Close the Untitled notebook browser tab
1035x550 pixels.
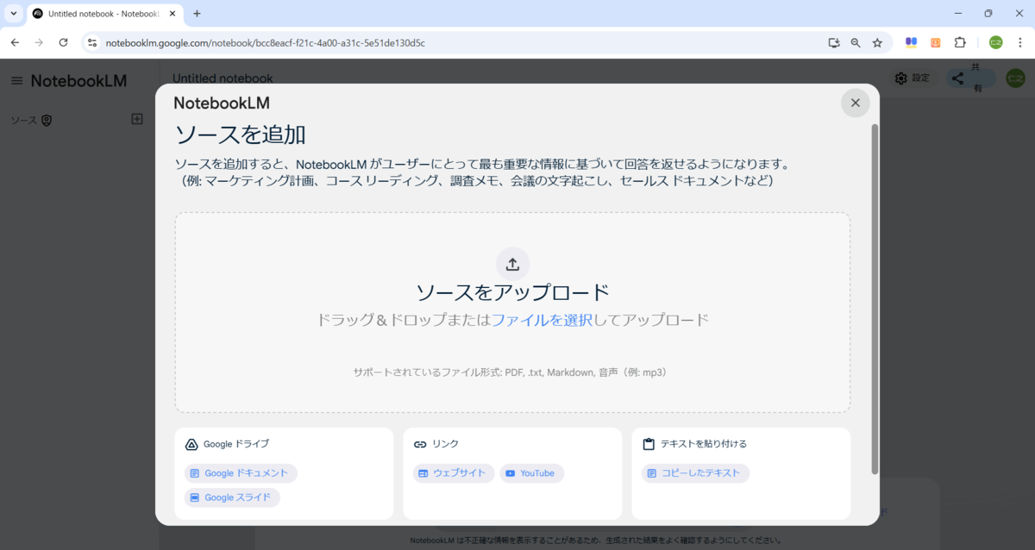(172, 14)
